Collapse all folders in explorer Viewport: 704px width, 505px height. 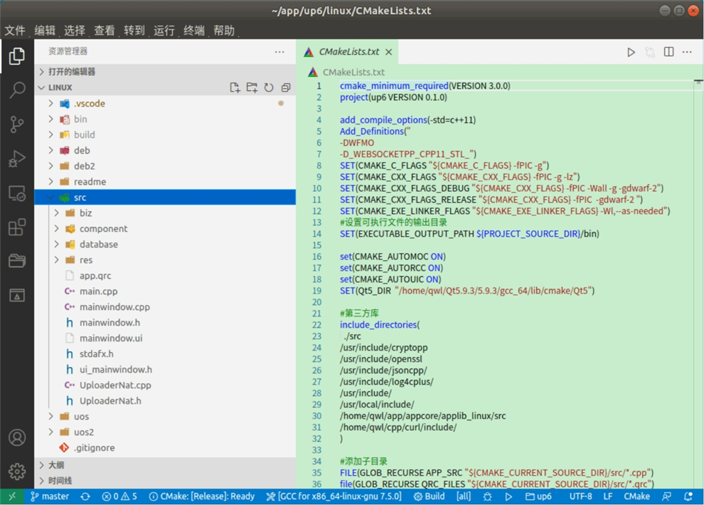click(x=286, y=87)
